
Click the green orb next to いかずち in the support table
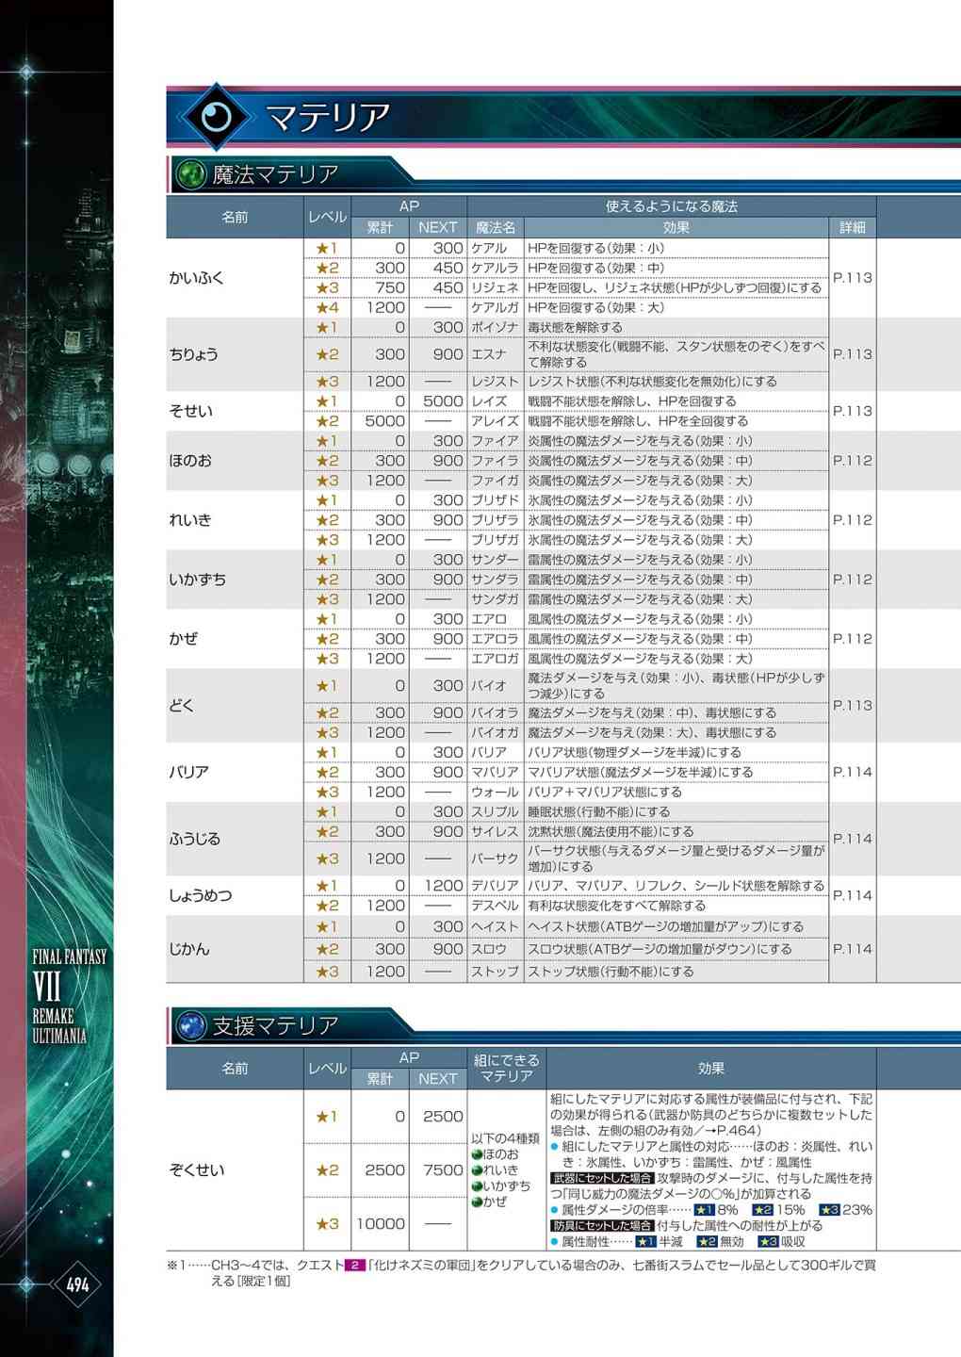(x=477, y=1186)
